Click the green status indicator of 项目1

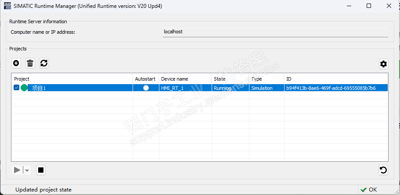(24, 88)
